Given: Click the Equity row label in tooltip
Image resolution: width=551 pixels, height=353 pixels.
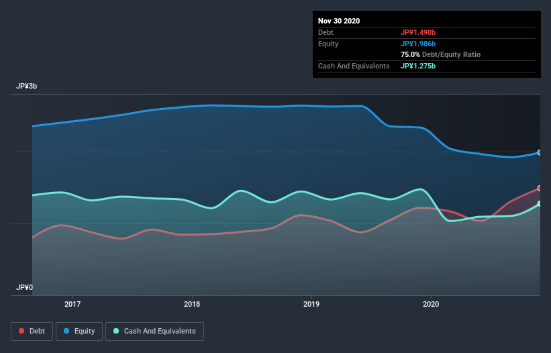Looking at the screenshot, I should pyautogui.click(x=328, y=44).
